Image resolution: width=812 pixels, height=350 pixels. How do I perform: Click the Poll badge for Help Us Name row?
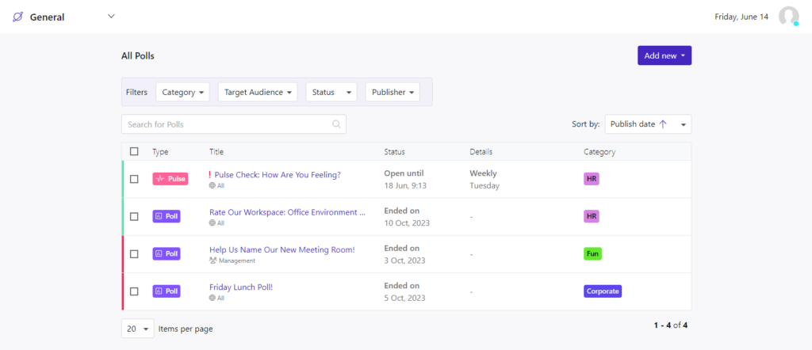(x=167, y=254)
